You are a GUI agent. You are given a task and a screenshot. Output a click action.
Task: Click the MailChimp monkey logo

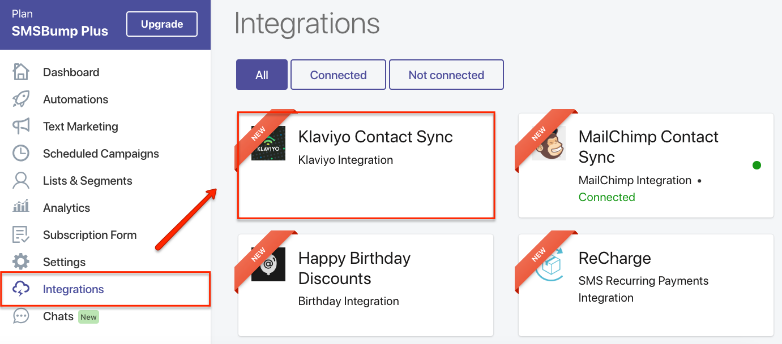pos(549,143)
